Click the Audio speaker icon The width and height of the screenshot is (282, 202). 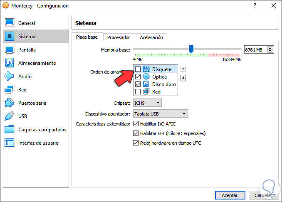(10, 76)
